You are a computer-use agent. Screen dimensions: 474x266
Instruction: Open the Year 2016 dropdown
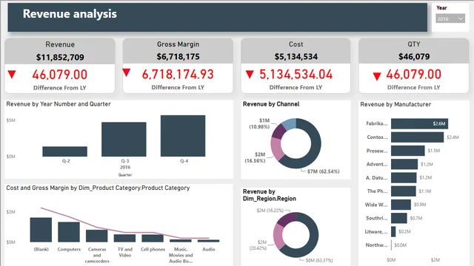pos(450,18)
